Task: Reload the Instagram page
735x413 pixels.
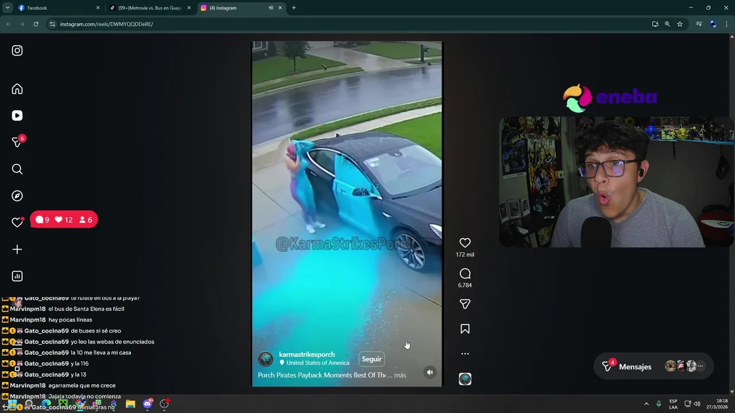Action: pyautogui.click(x=36, y=24)
